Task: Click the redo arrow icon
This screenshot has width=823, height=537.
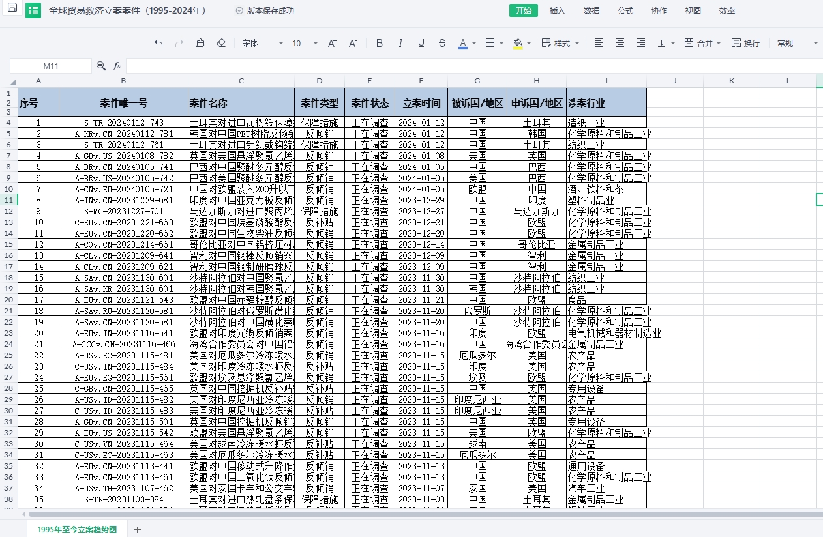Action: 179,43
